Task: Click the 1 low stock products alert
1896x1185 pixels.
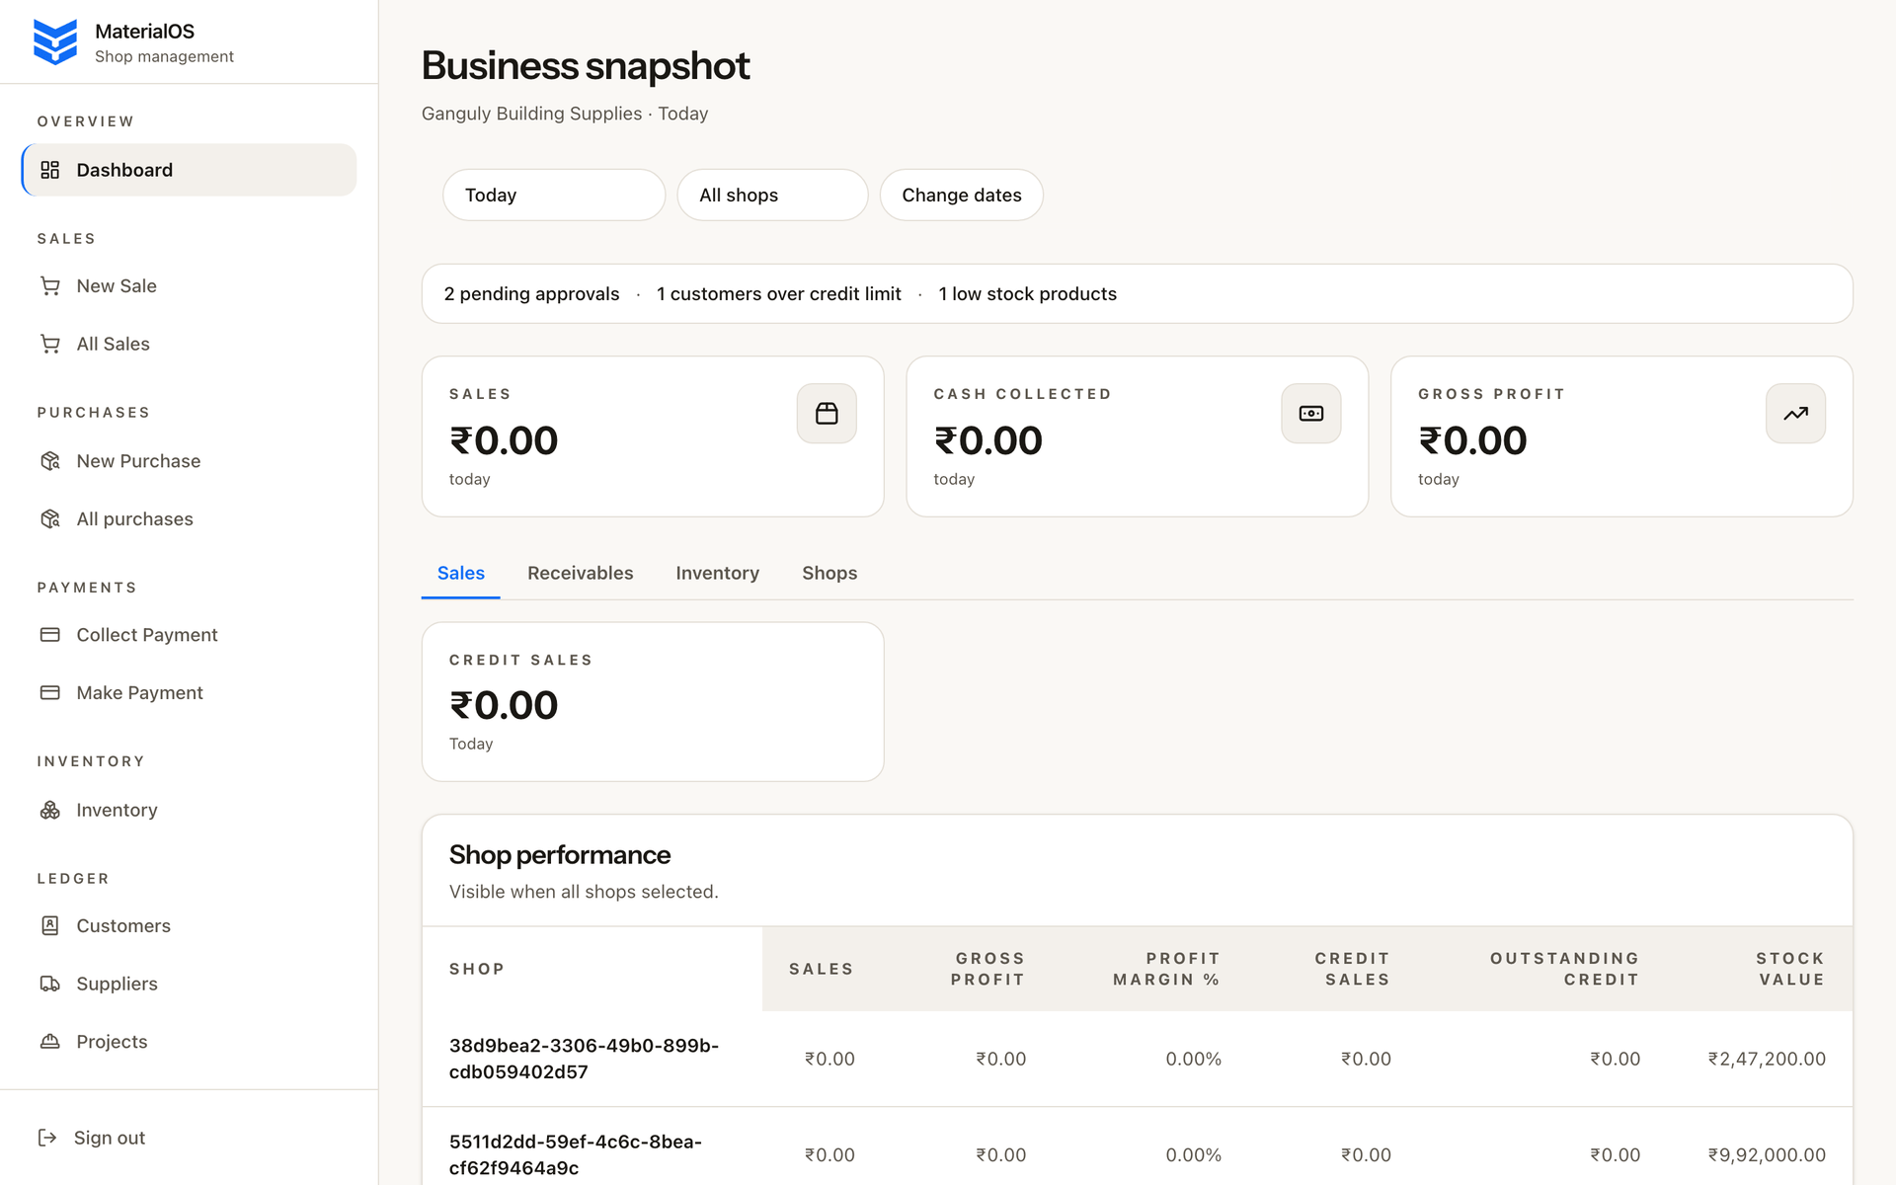Action: click(1028, 294)
